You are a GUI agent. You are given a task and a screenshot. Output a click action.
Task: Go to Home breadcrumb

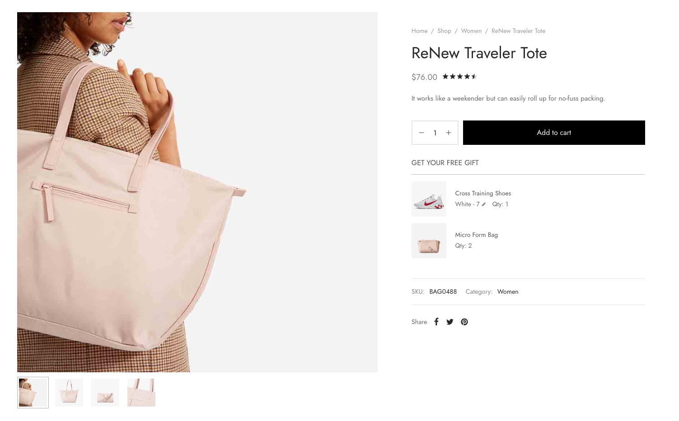[419, 31]
